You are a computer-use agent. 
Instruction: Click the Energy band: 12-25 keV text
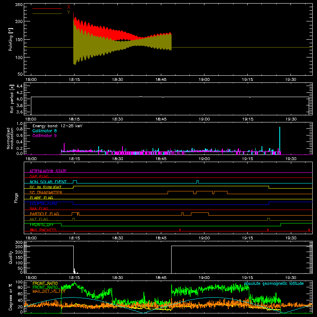coord(57,126)
